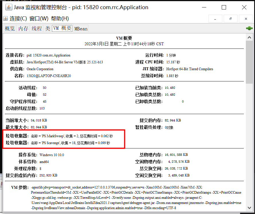Screen dimensions: 255x214
Task: Click the pending finalization value '0对象'
Action: (x=169, y=127)
